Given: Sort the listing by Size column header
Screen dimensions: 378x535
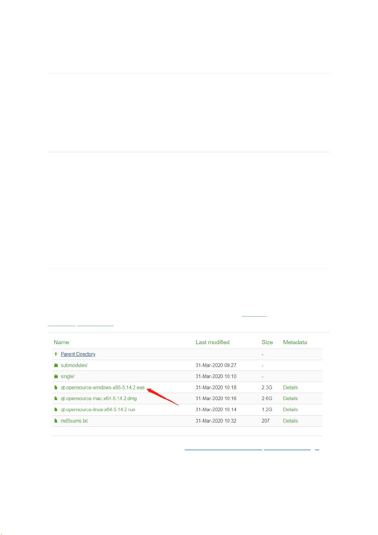Looking at the screenshot, I should pyautogui.click(x=267, y=342).
